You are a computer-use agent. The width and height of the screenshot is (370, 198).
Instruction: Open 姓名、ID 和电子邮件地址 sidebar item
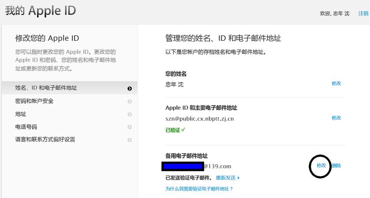[69, 88]
